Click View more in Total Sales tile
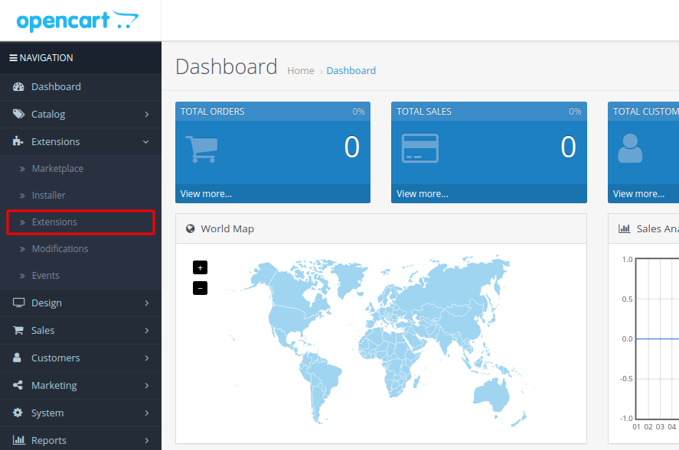The image size is (679, 450). (423, 193)
